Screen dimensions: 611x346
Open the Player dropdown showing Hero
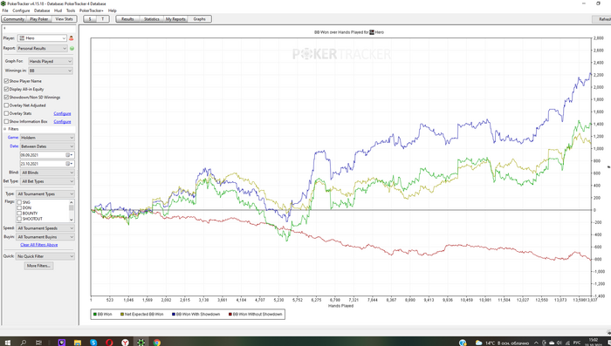pos(42,38)
